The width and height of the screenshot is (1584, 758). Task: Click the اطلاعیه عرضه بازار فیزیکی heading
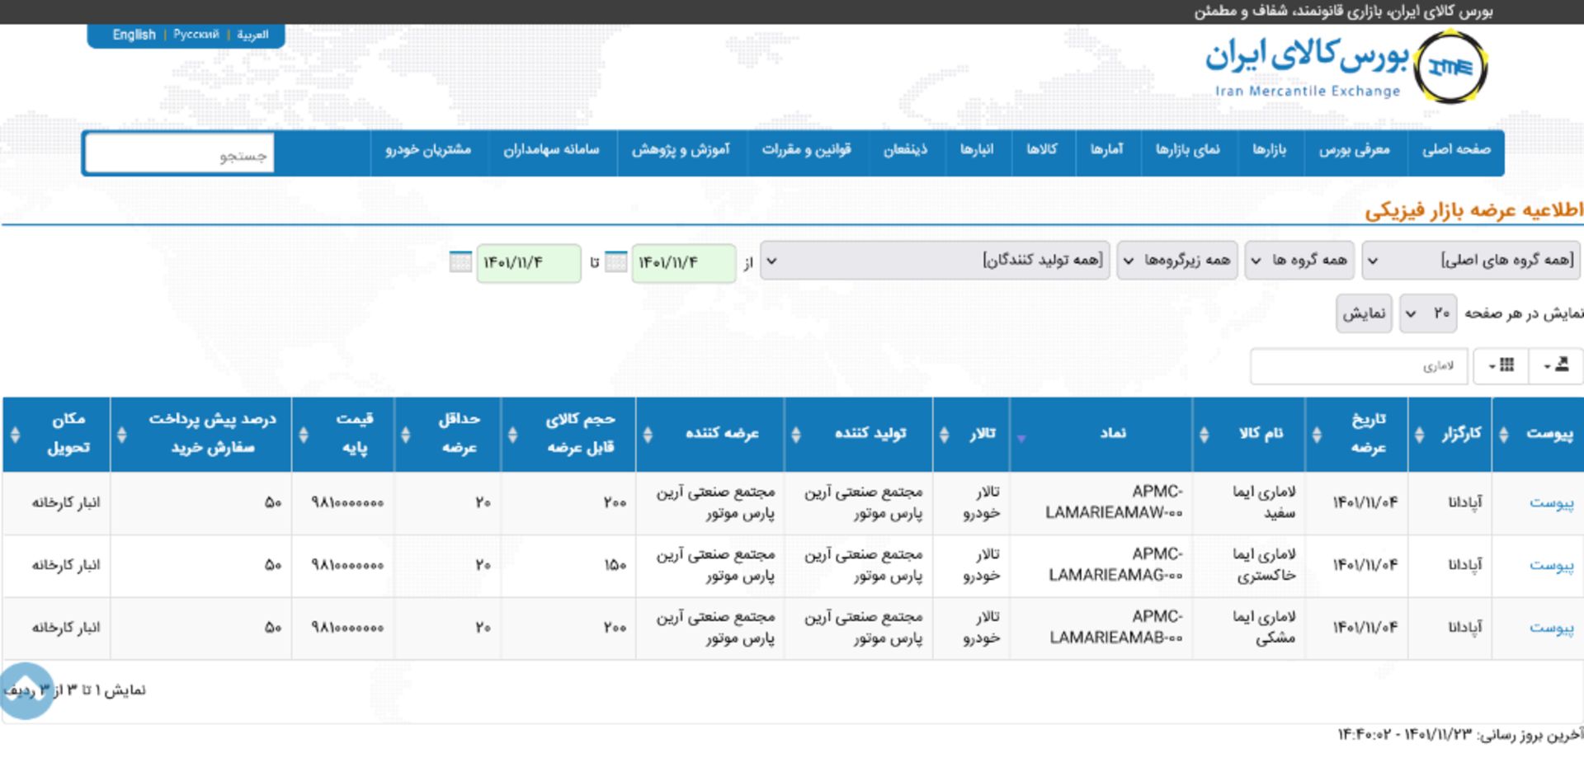click(x=1473, y=210)
